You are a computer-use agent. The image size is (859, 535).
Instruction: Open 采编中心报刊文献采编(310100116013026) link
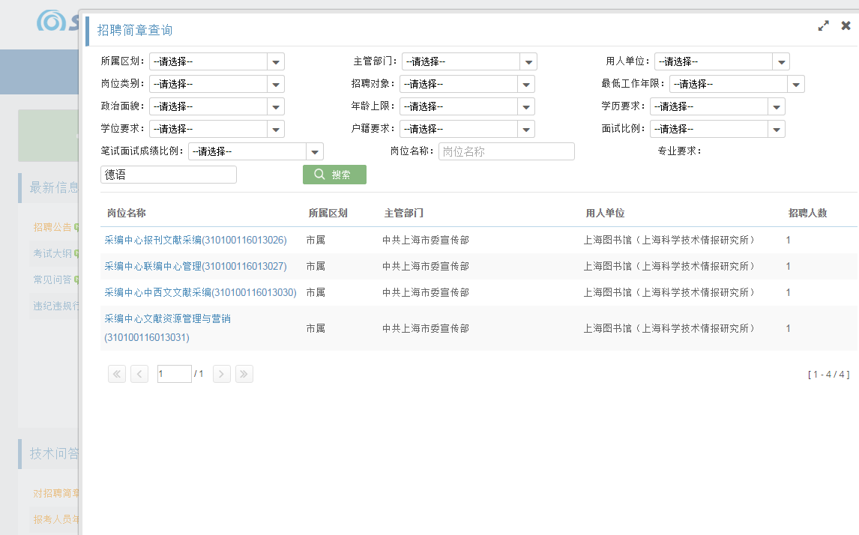196,240
